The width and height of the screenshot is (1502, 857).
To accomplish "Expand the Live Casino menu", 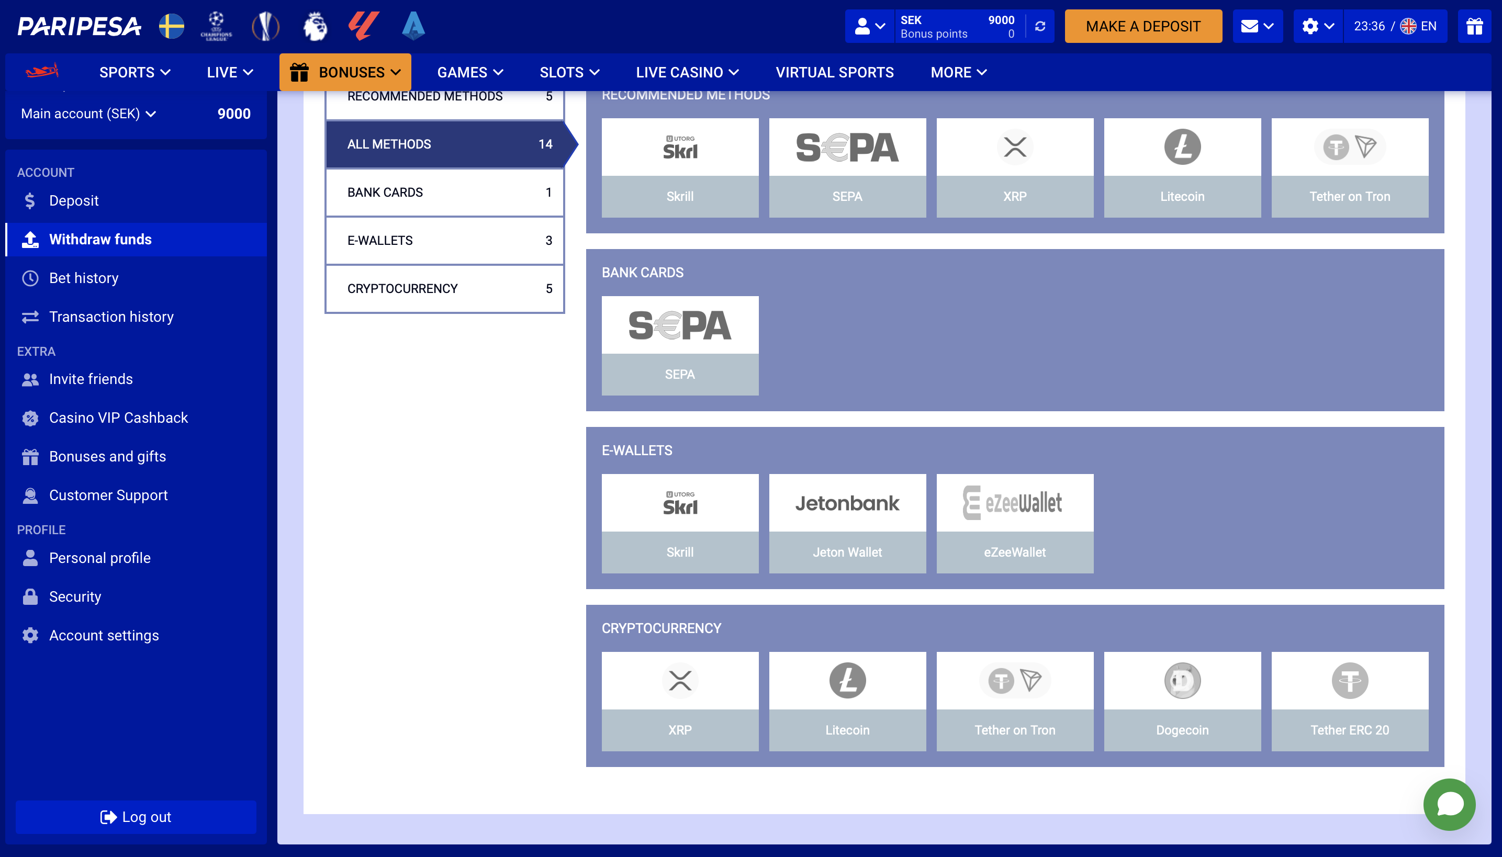I will coord(687,72).
